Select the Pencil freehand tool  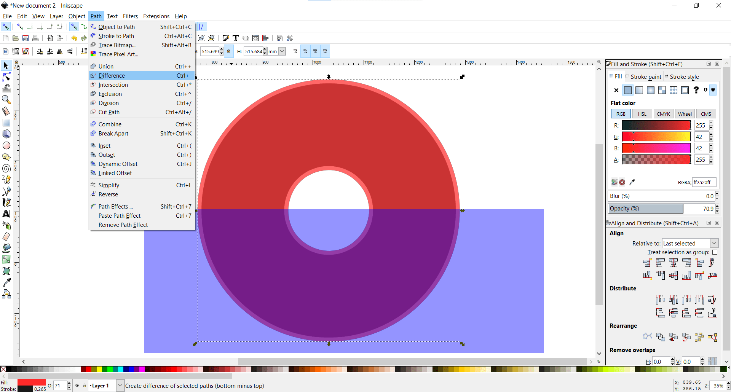(6, 180)
